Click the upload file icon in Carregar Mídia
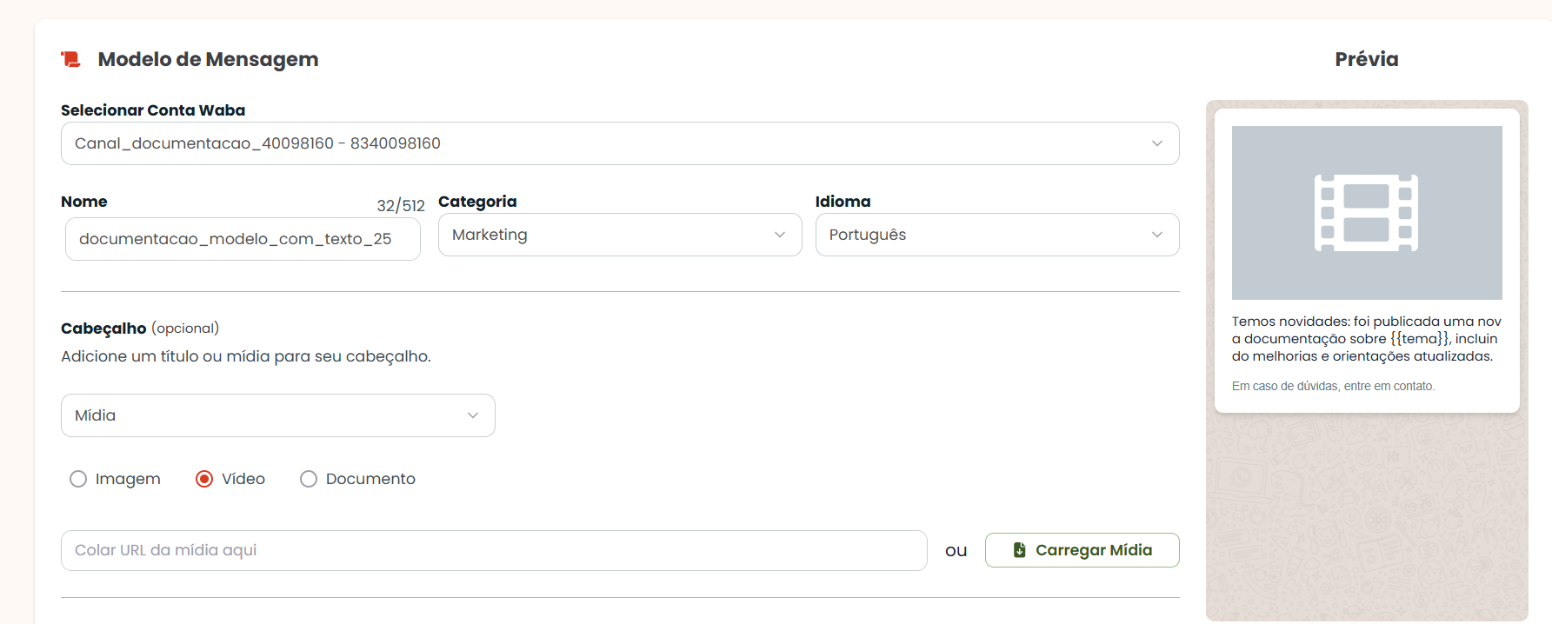The image size is (1552, 624). pos(1020,550)
